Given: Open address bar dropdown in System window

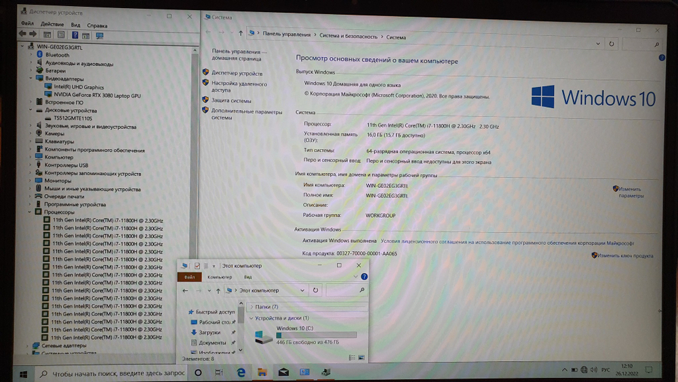Looking at the screenshot, I should tap(598, 43).
